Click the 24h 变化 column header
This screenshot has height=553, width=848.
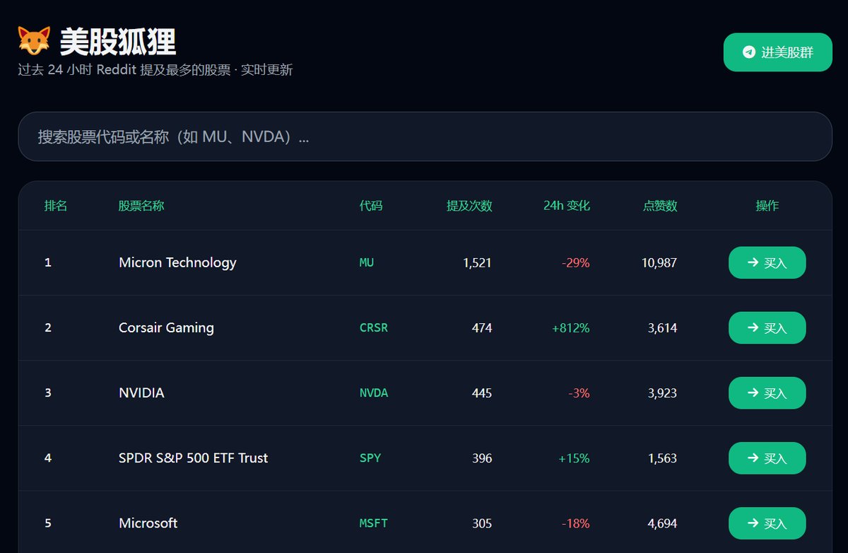567,206
